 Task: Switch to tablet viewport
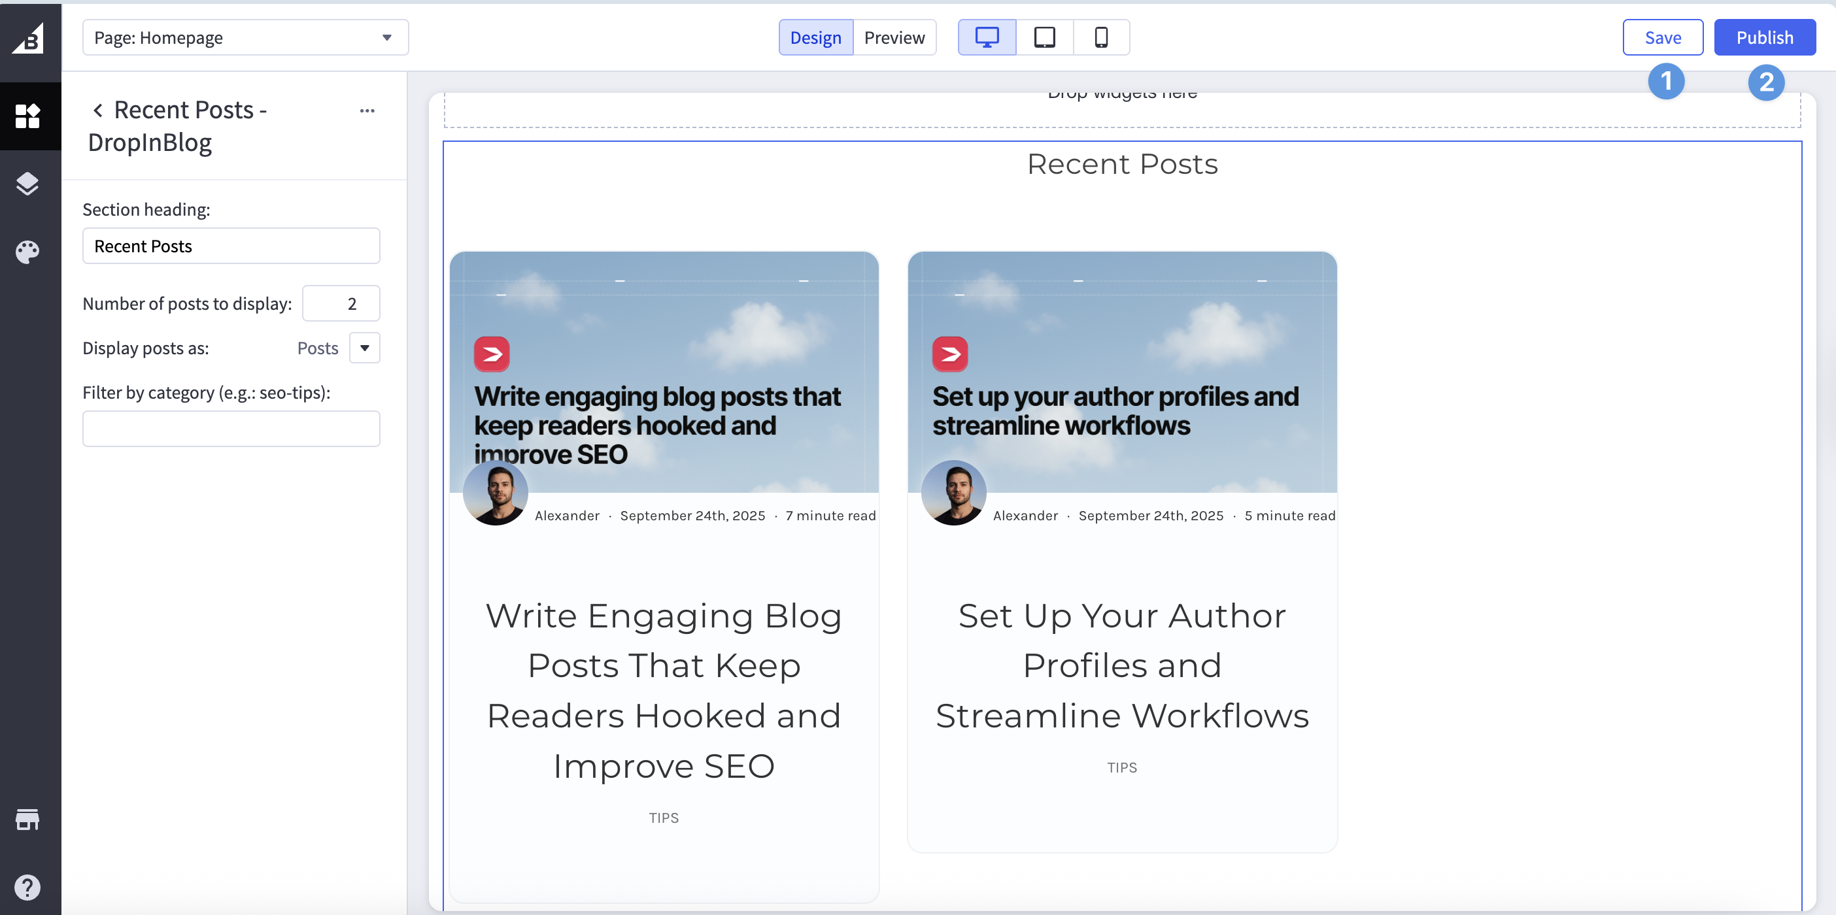point(1044,37)
